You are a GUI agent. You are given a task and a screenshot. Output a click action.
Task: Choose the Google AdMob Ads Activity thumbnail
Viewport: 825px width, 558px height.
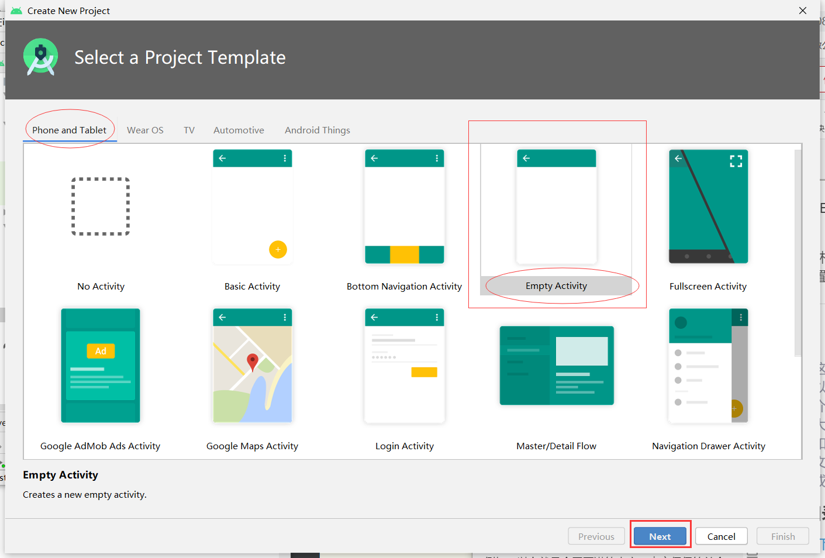tap(101, 366)
